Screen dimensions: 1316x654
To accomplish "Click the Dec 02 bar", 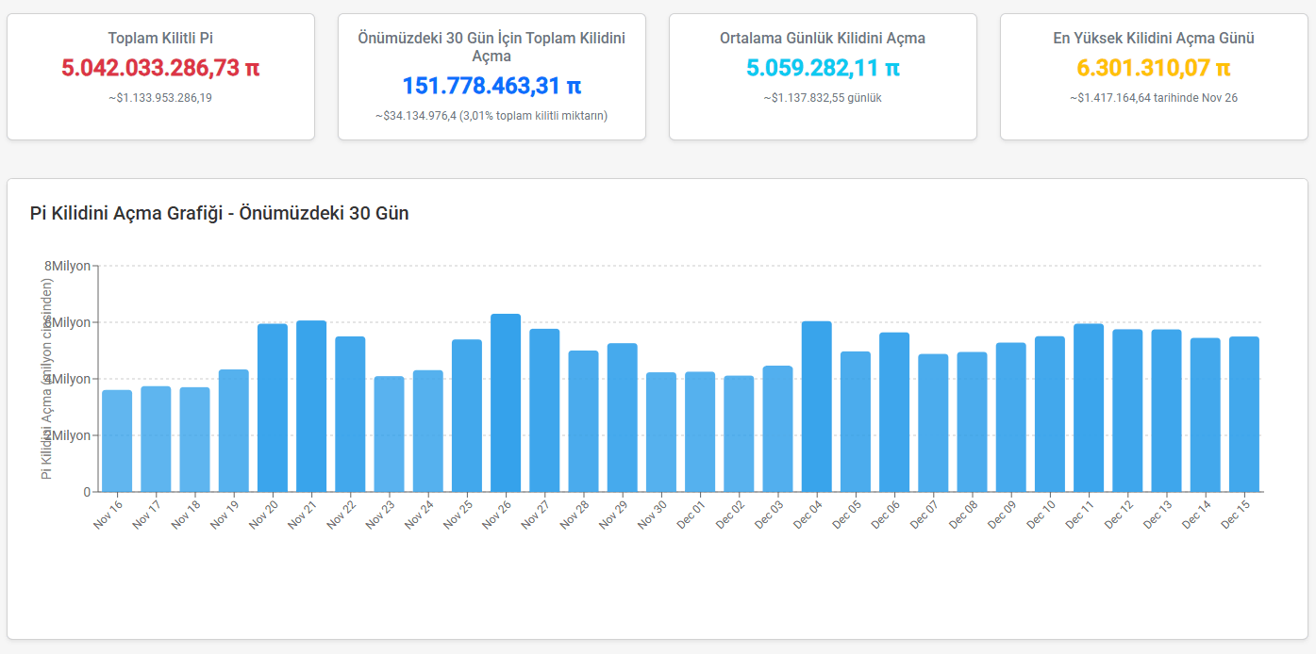I will pyautogui.click(x=739, y=433).
